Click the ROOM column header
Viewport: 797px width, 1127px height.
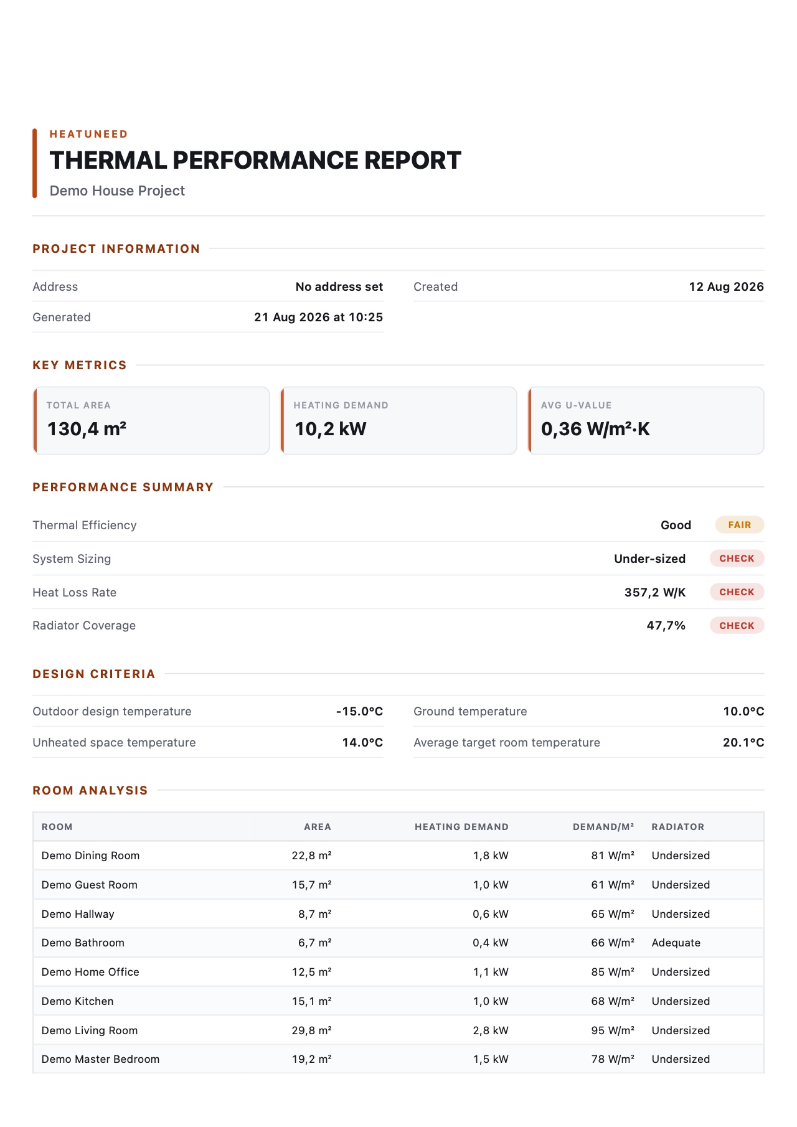[57, 827]
